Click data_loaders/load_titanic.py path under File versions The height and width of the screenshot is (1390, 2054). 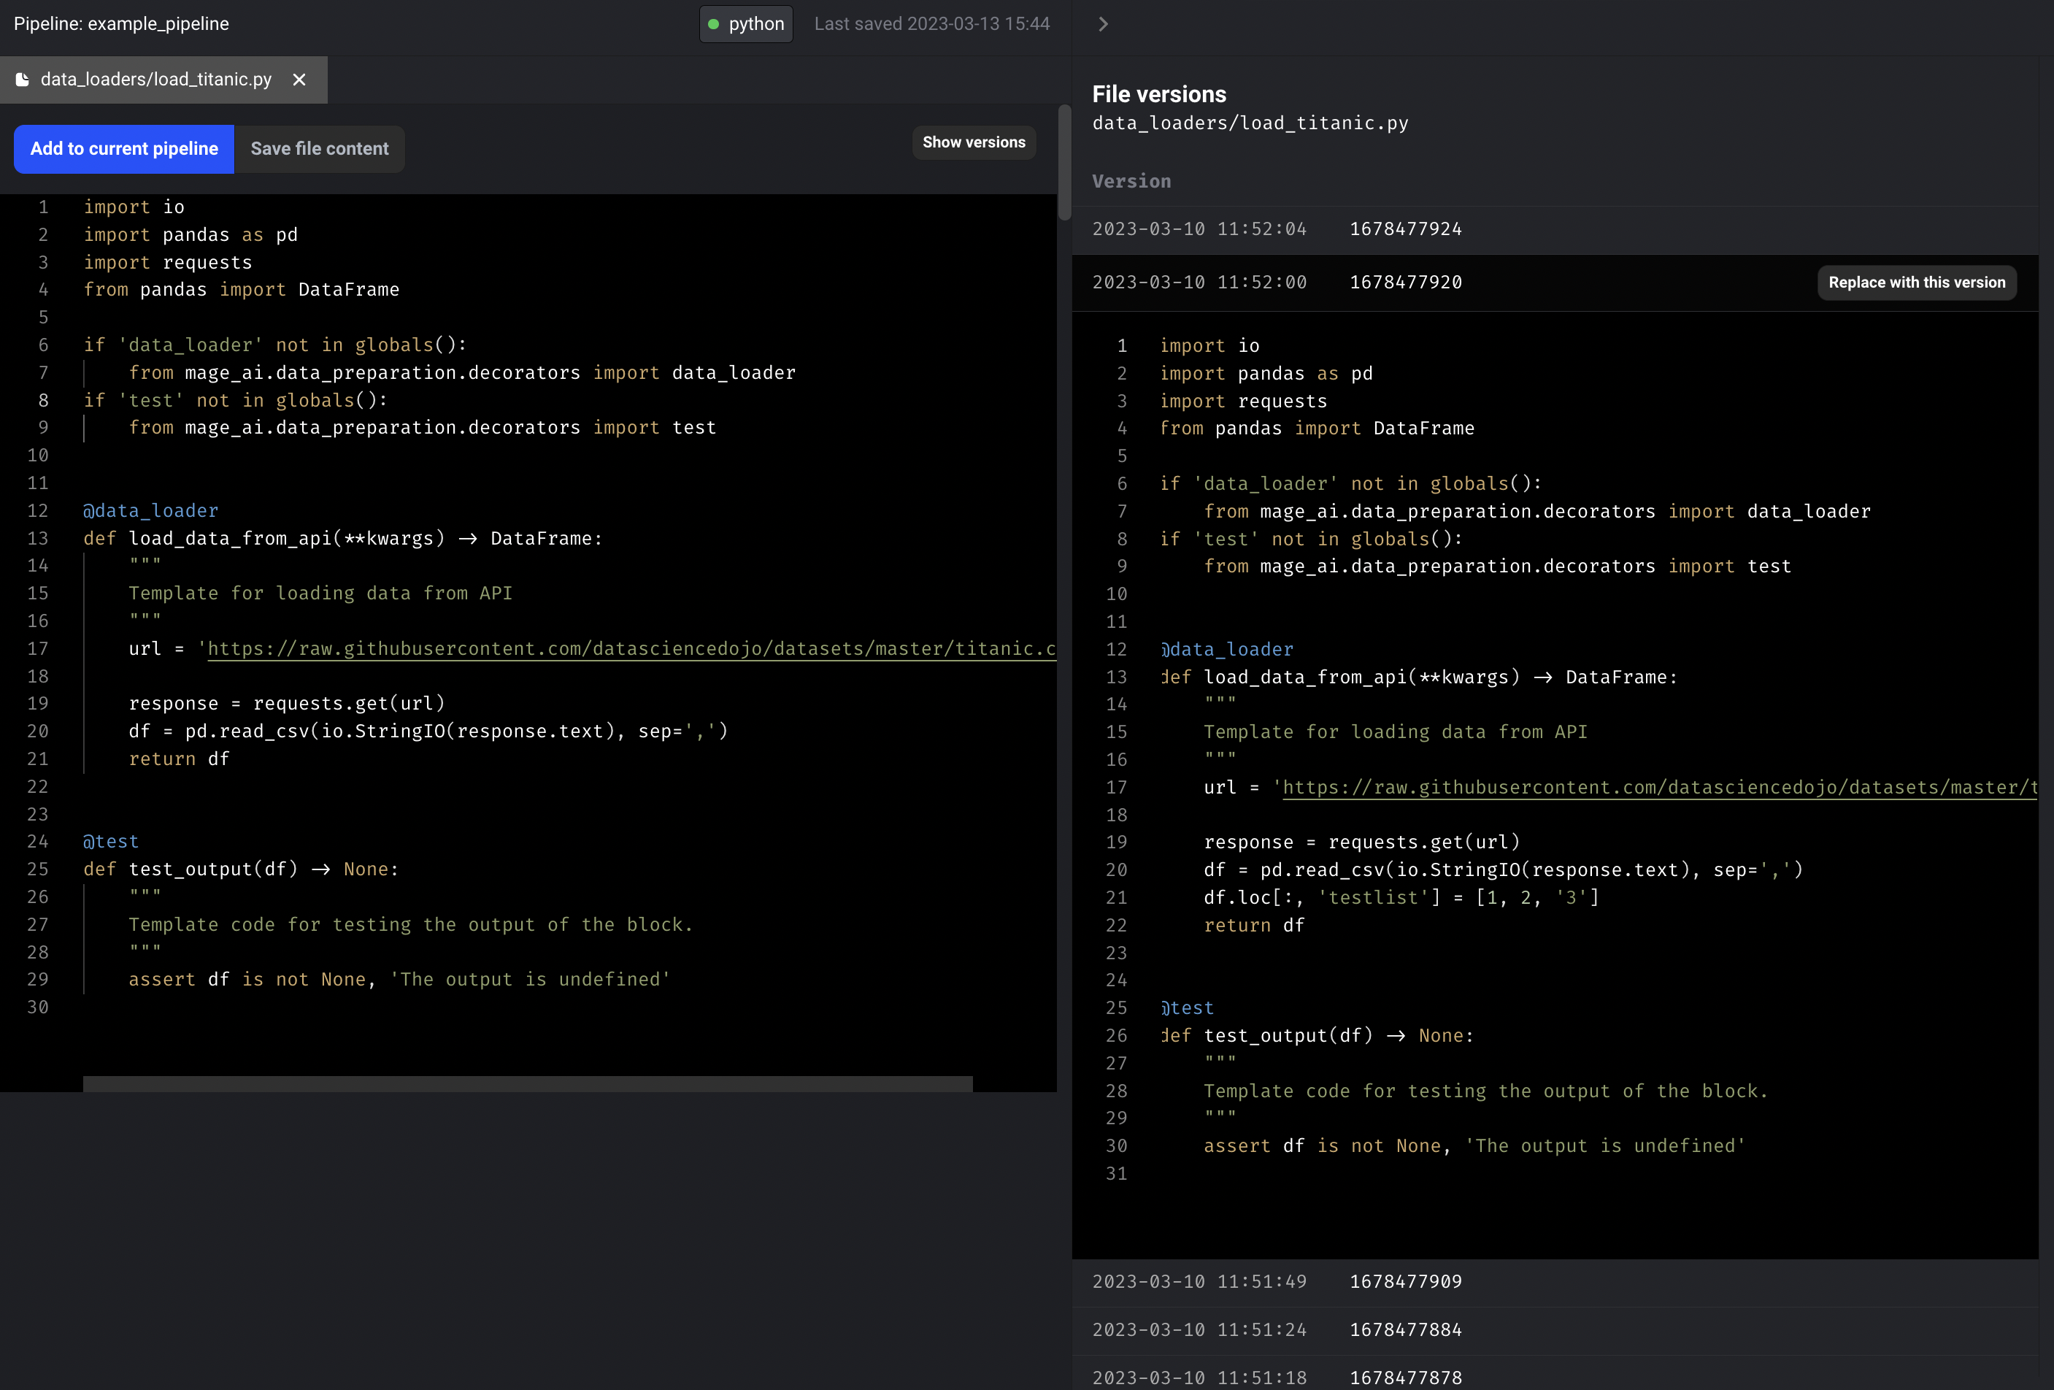(x=1250, y=123)
